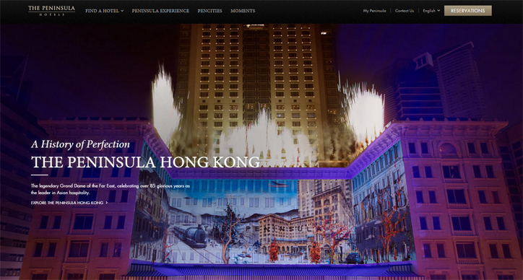Click the A History of Perfection subtitle
The width and height of the screenshot is (523, 280).
tap(80, 144)
